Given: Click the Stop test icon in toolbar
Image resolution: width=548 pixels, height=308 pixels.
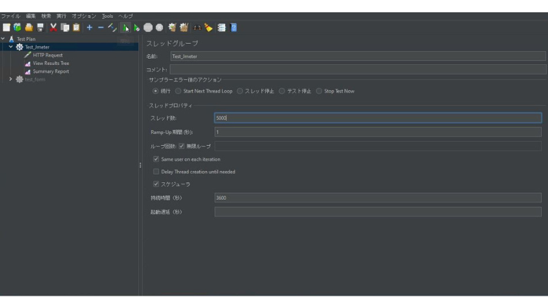Looking at the screenshot, I should 148,27.
